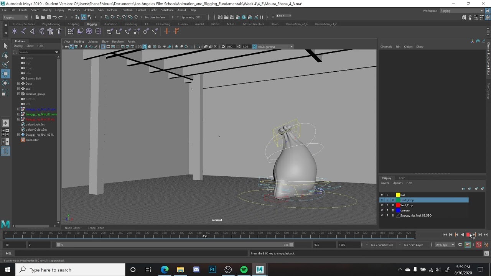Image resolution: width=491 pixels, height=276 pixels.
Task: Open animation preferences via the running-man icon
Action: (x=486, y=245)
